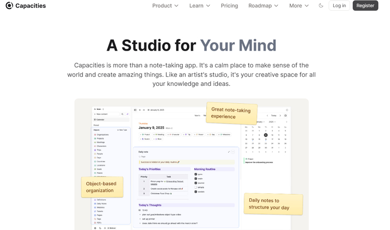Open the Learn dropdown in the navigation
The height and width of the screenshot is (230, 390).
(200, 6)
